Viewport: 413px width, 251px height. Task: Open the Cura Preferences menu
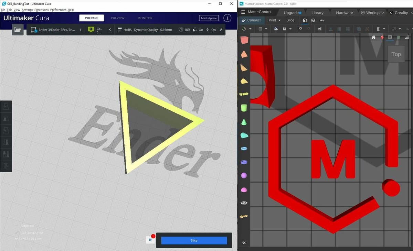58,10
